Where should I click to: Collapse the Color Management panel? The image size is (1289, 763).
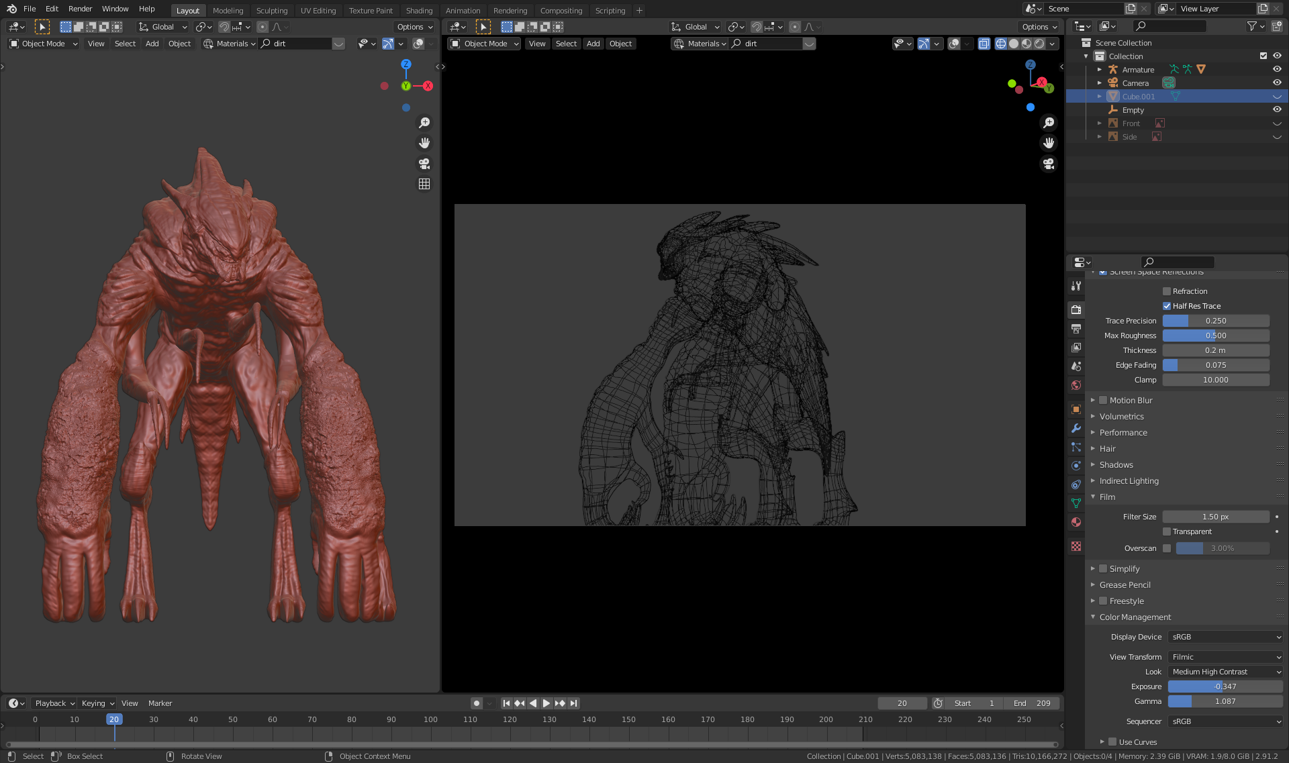coord(1093,617)
